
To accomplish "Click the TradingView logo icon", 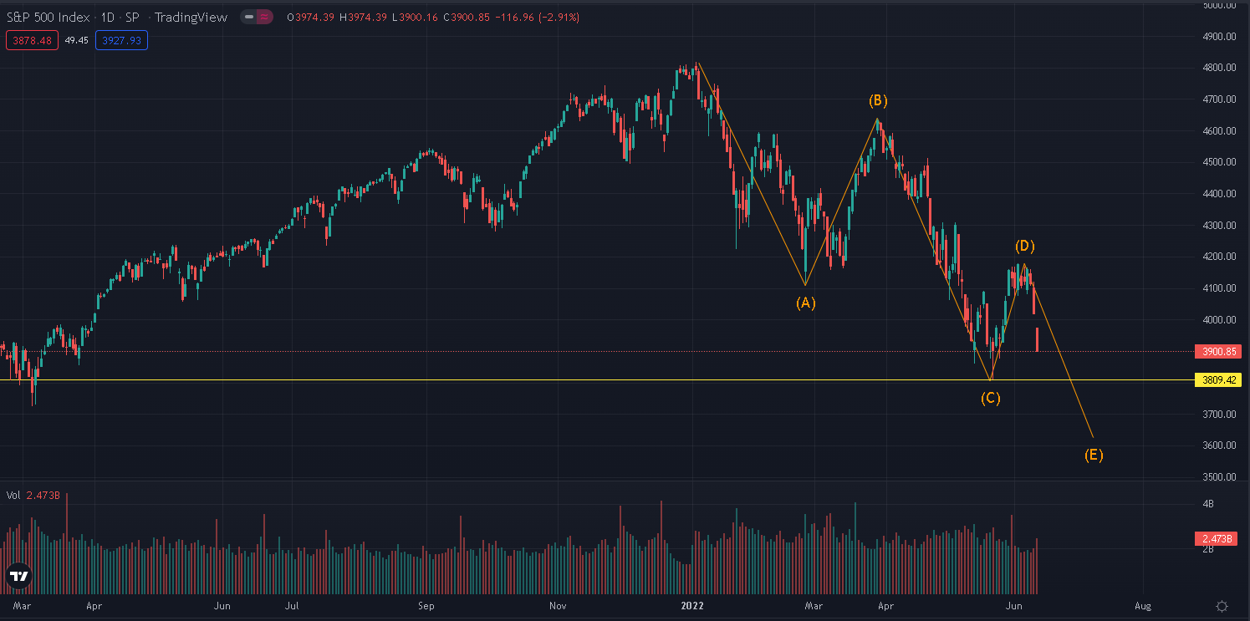I will pyautogui.click(x=18, y=575).
